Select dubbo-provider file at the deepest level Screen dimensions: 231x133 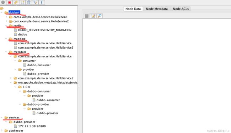(x=47, y=113)
